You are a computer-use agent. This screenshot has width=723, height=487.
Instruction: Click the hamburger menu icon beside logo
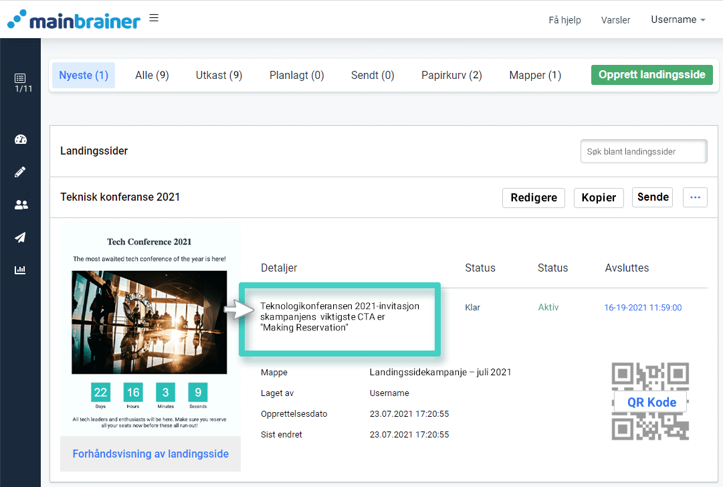154,19
